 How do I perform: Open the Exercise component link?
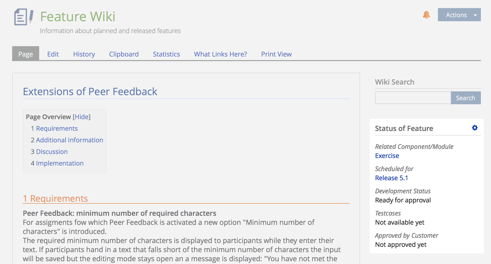(x=387, y=156)
